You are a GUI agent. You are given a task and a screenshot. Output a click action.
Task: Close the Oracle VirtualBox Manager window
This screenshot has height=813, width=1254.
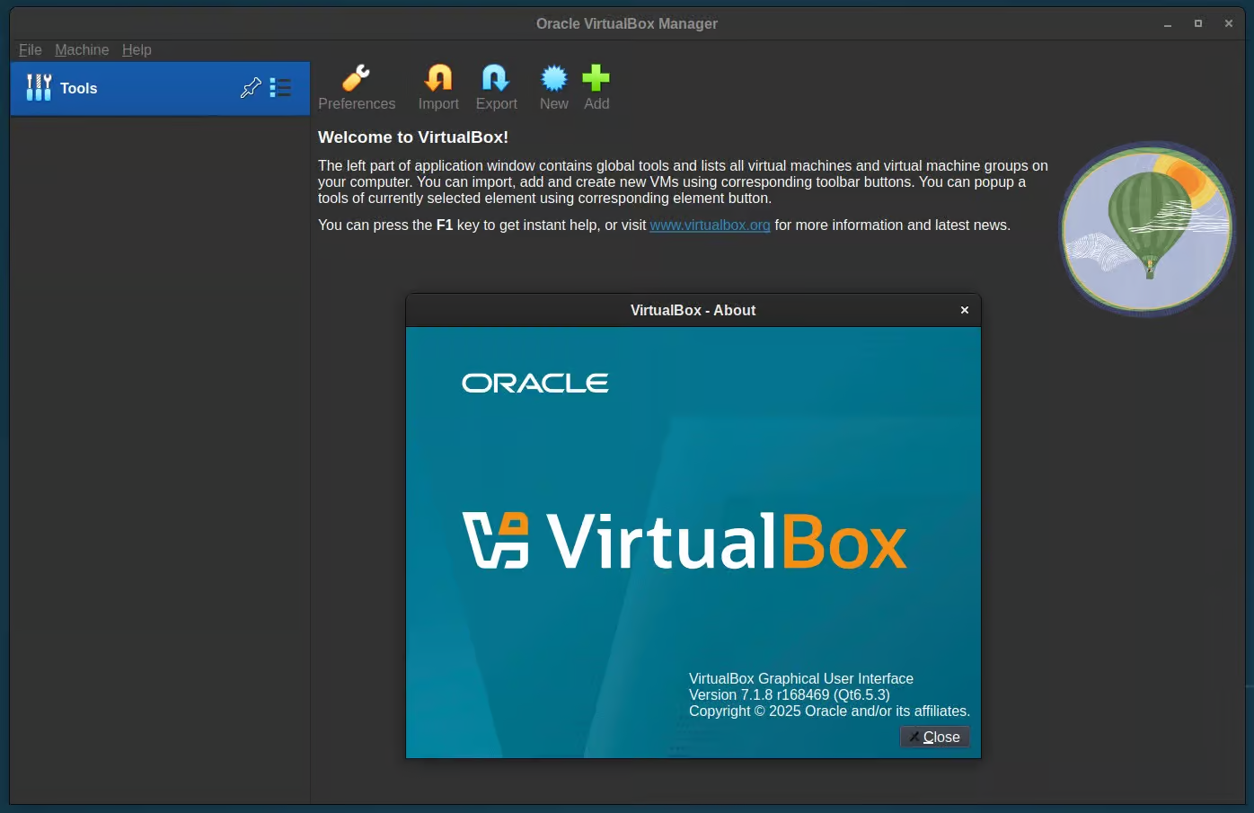pos(1229,24)
